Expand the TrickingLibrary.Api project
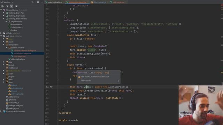The width and height of the screenshot is (223, 125). coord(4,13)
